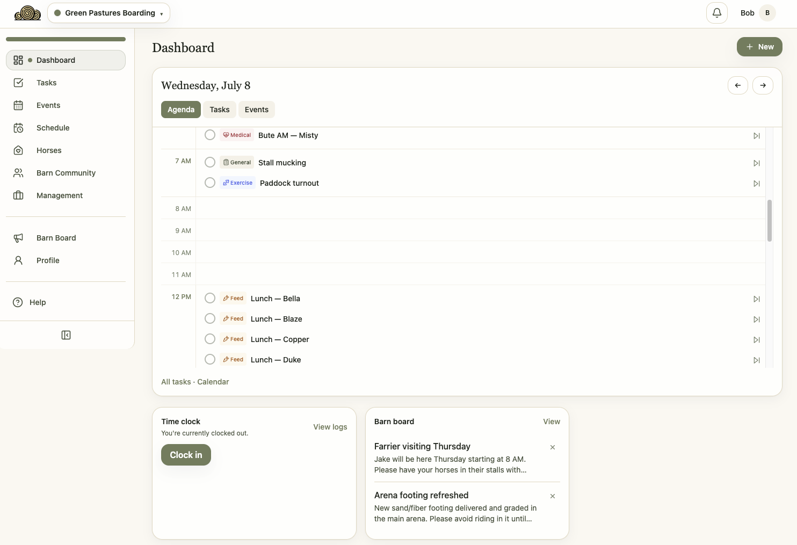Dismiss Arena footing refreshed announcement

coord(553,496)
